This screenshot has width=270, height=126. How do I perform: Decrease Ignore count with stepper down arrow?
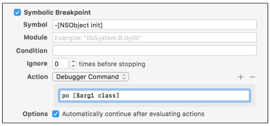pyautogui.click(x=73, y=66)
